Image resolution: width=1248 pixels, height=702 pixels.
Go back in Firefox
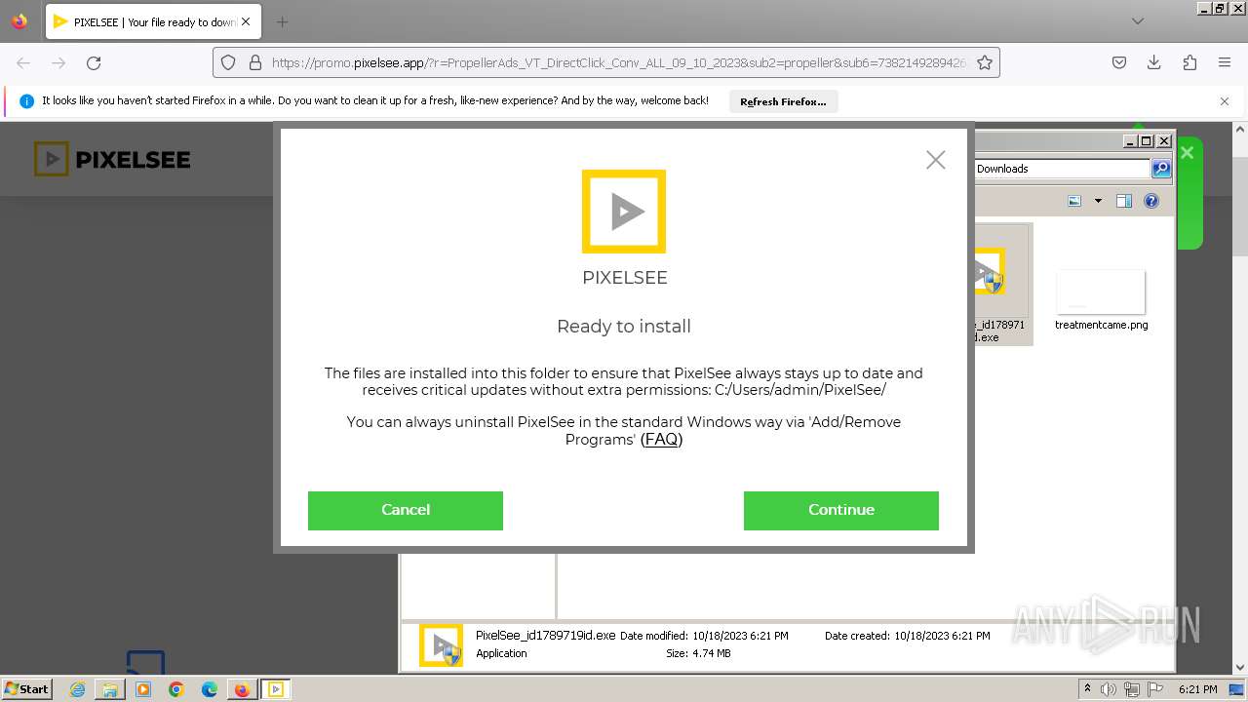23,62
